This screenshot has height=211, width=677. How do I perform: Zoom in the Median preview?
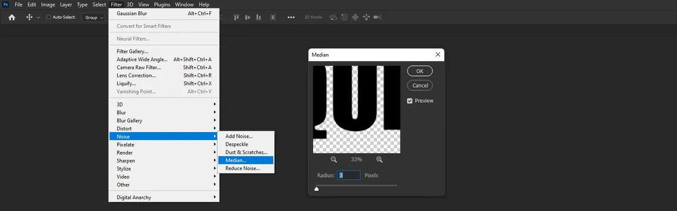pyautogui.click(x=379, y=160)
